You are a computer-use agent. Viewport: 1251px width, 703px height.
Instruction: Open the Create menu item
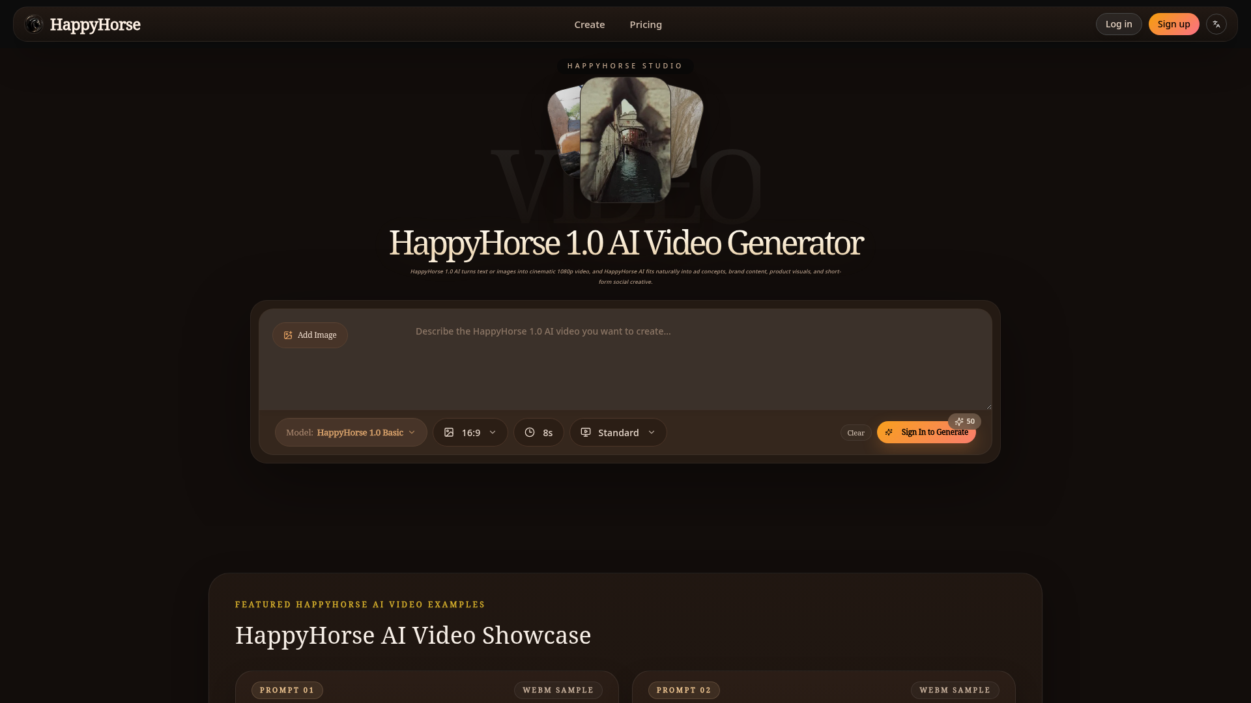(589, 25)
